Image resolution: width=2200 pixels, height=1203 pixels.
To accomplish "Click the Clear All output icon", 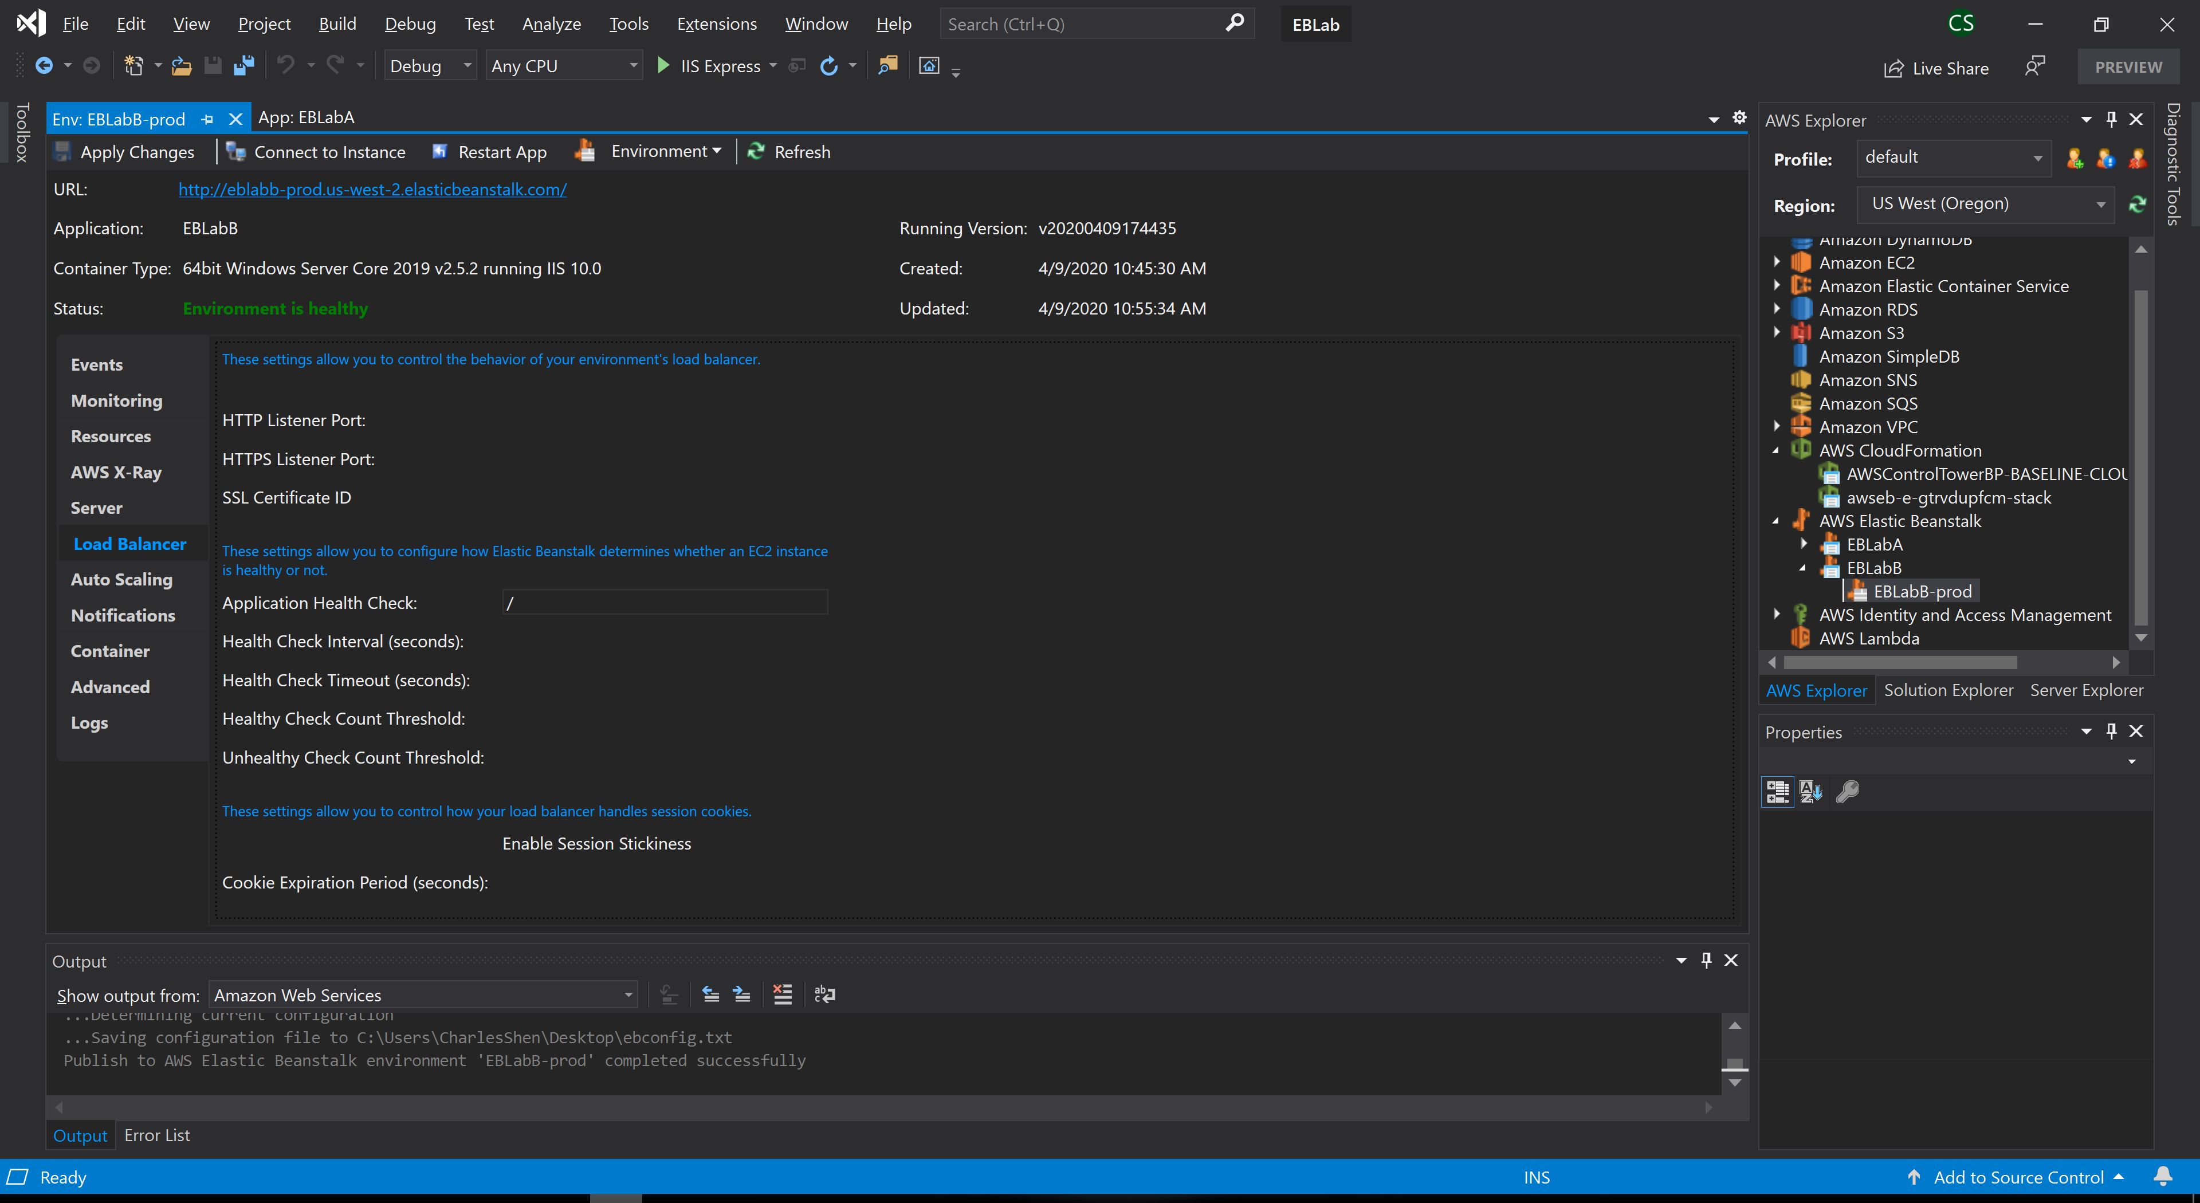I will (782, 994).
